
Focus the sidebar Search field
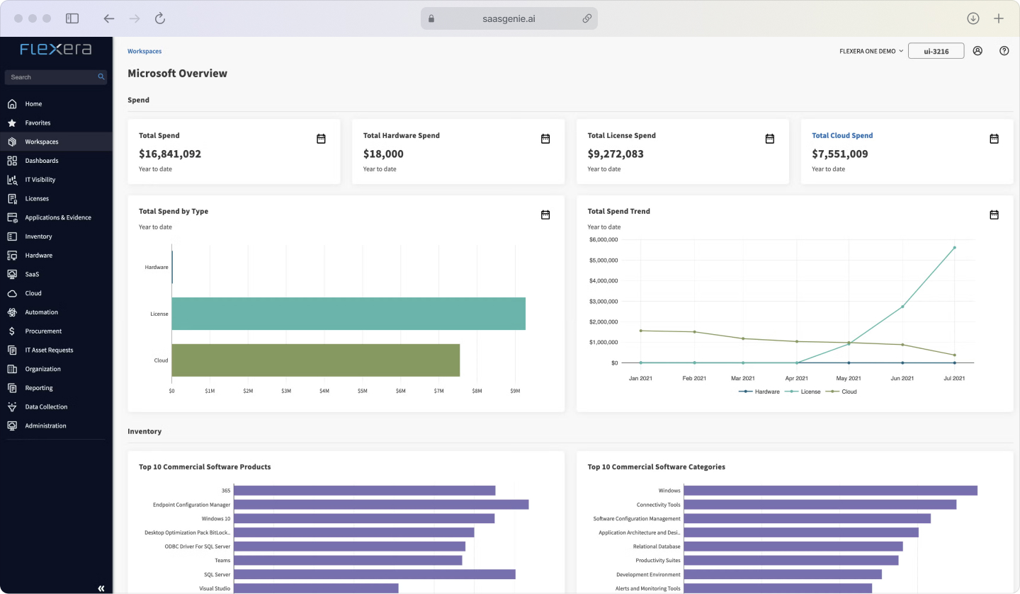56,77
